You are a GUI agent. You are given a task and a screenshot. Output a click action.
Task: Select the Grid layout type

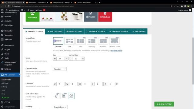point(69,41)
